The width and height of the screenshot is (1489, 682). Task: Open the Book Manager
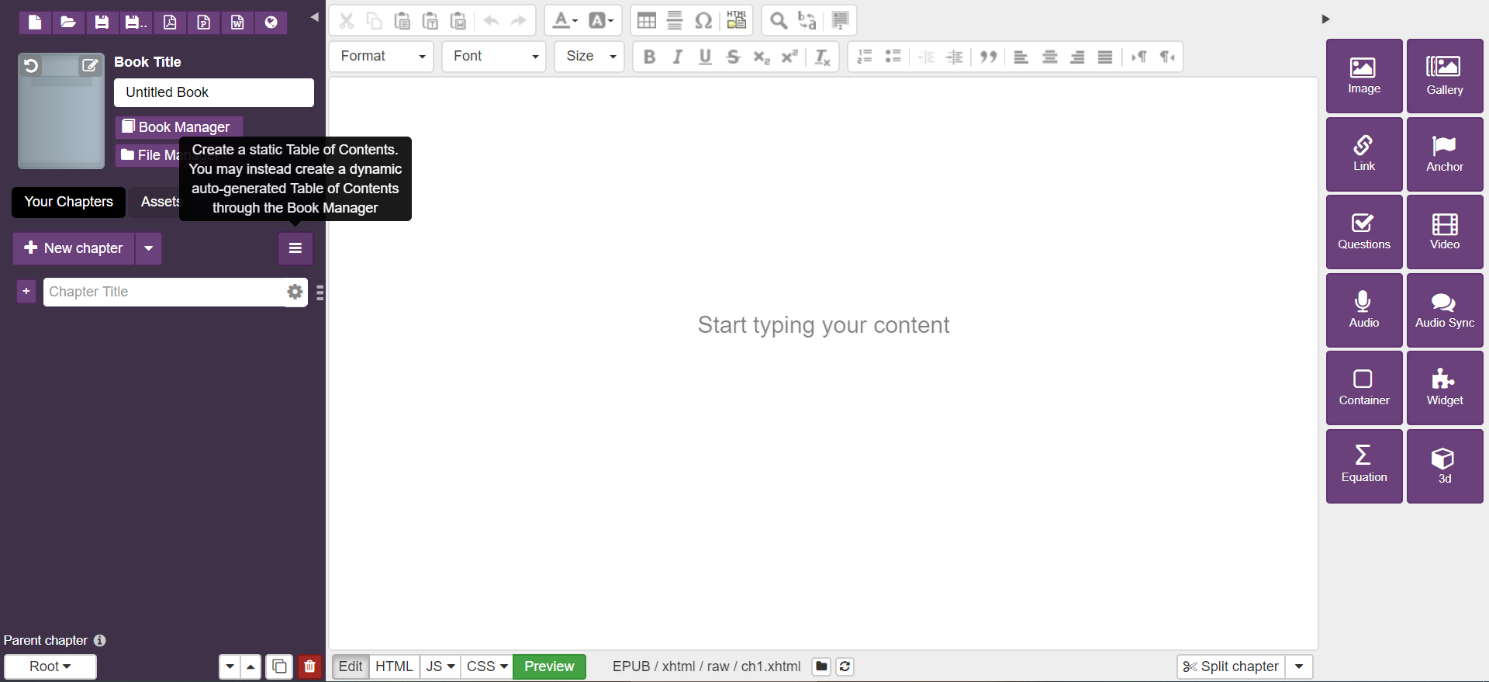coord(178,126)
